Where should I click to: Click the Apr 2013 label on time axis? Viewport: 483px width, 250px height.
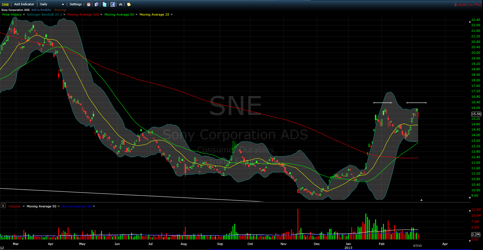tap(445, 244)
